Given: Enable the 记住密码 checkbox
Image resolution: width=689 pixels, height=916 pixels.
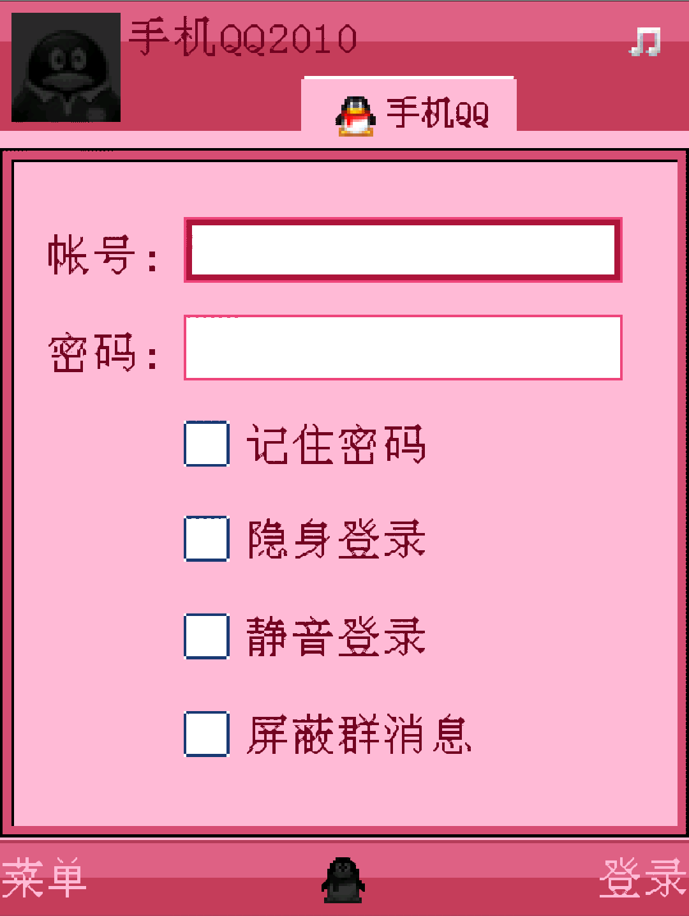Looking at the screenshot, I should click(207, 444).
